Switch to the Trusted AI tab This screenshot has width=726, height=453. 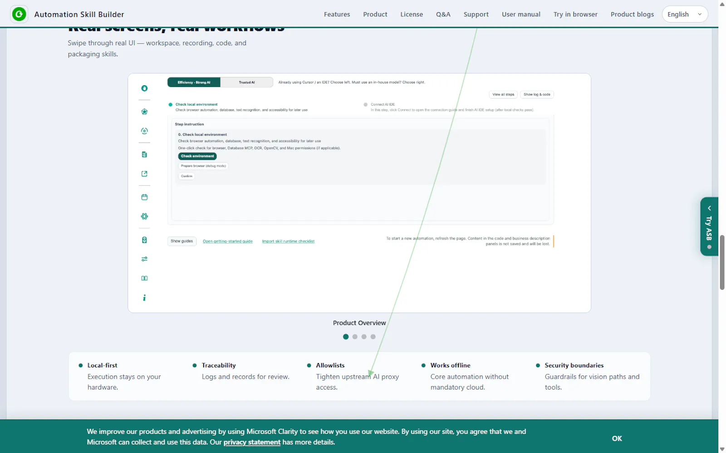tap(247, 82)
